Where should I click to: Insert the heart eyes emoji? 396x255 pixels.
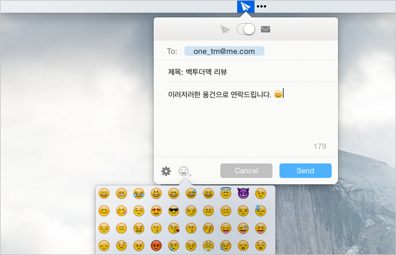[x=156, y=211]
